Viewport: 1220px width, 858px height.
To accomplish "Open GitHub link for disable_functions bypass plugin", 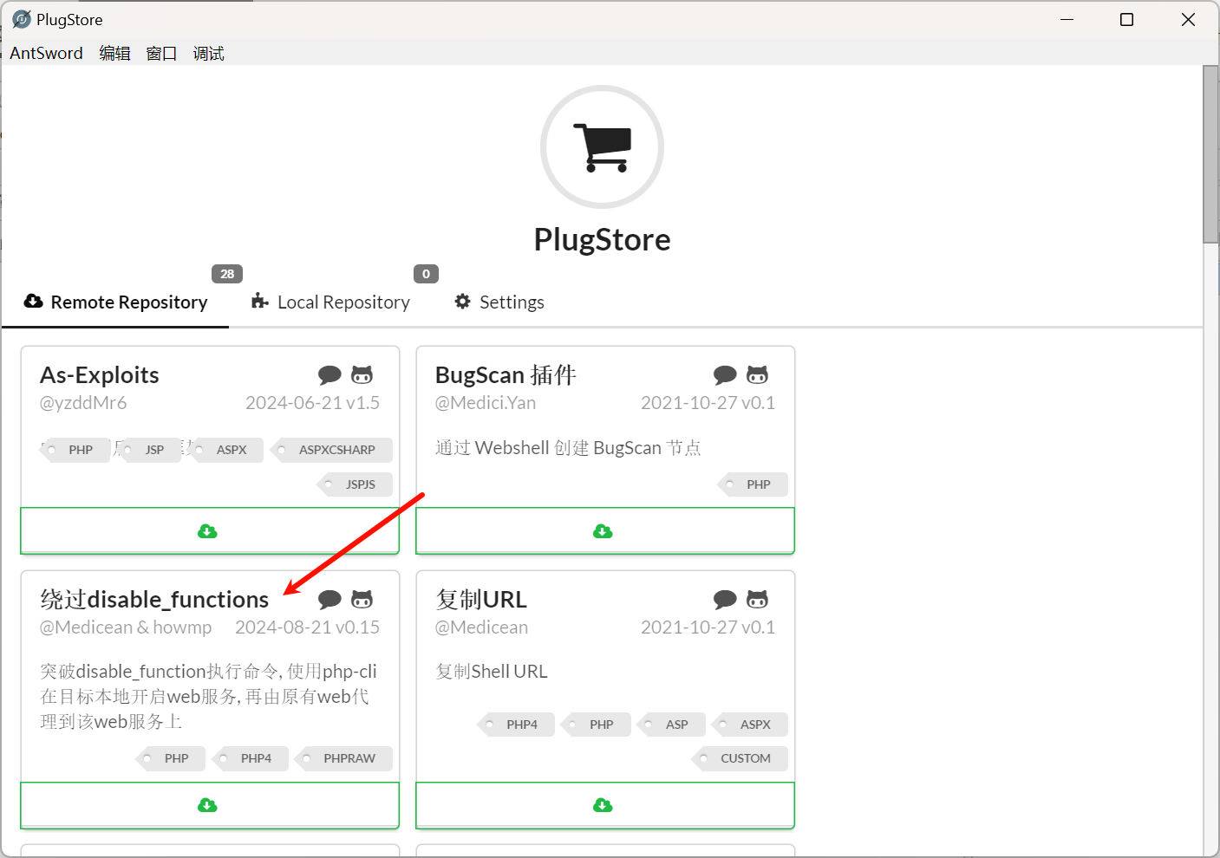I will (362, 600).
